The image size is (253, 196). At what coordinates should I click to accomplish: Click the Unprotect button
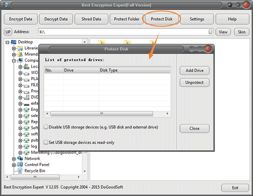pos(195,83)
